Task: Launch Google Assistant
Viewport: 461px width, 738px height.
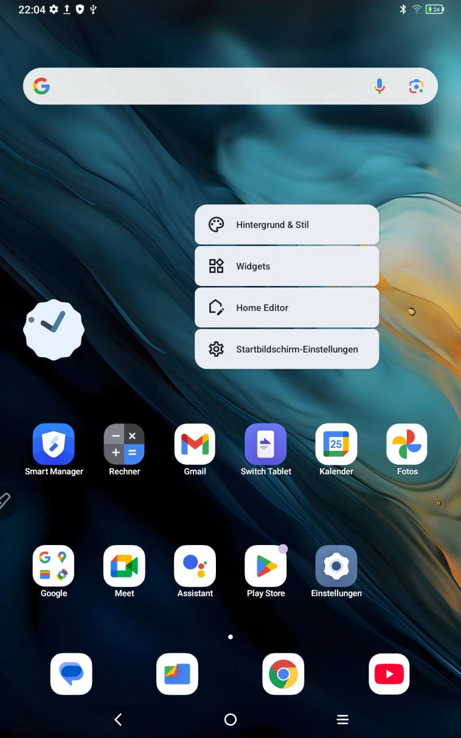Action: coord(195,566)
